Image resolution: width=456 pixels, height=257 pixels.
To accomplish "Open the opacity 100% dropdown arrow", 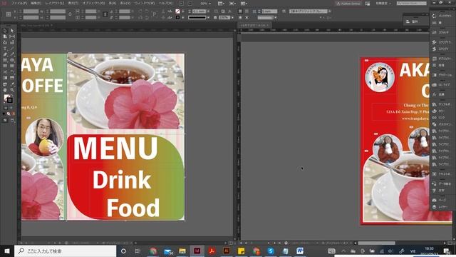I will coord(232,18).
